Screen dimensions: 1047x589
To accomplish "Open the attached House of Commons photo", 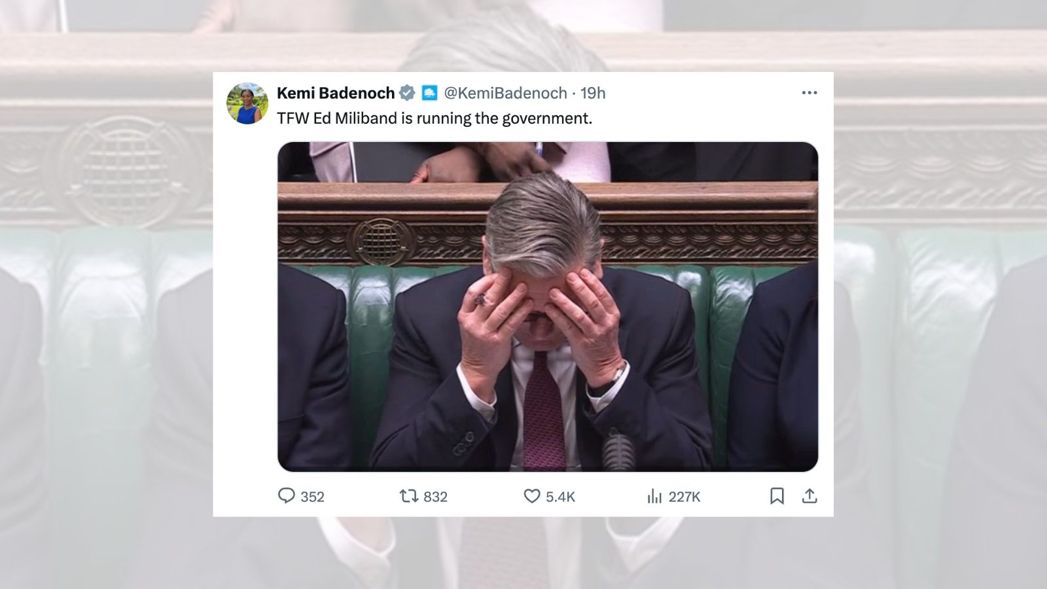I will (x=548, y=307).
